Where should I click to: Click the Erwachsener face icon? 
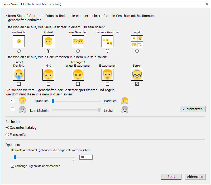(x=107, y=75)
